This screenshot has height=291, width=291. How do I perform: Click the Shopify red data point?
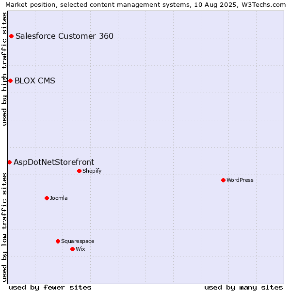coord(79,171)
